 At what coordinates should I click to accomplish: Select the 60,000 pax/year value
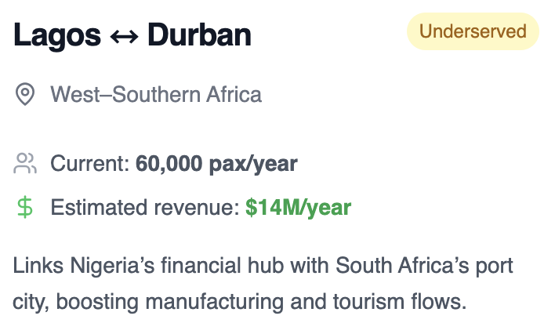pyautogui.click(x=216, y=164)
